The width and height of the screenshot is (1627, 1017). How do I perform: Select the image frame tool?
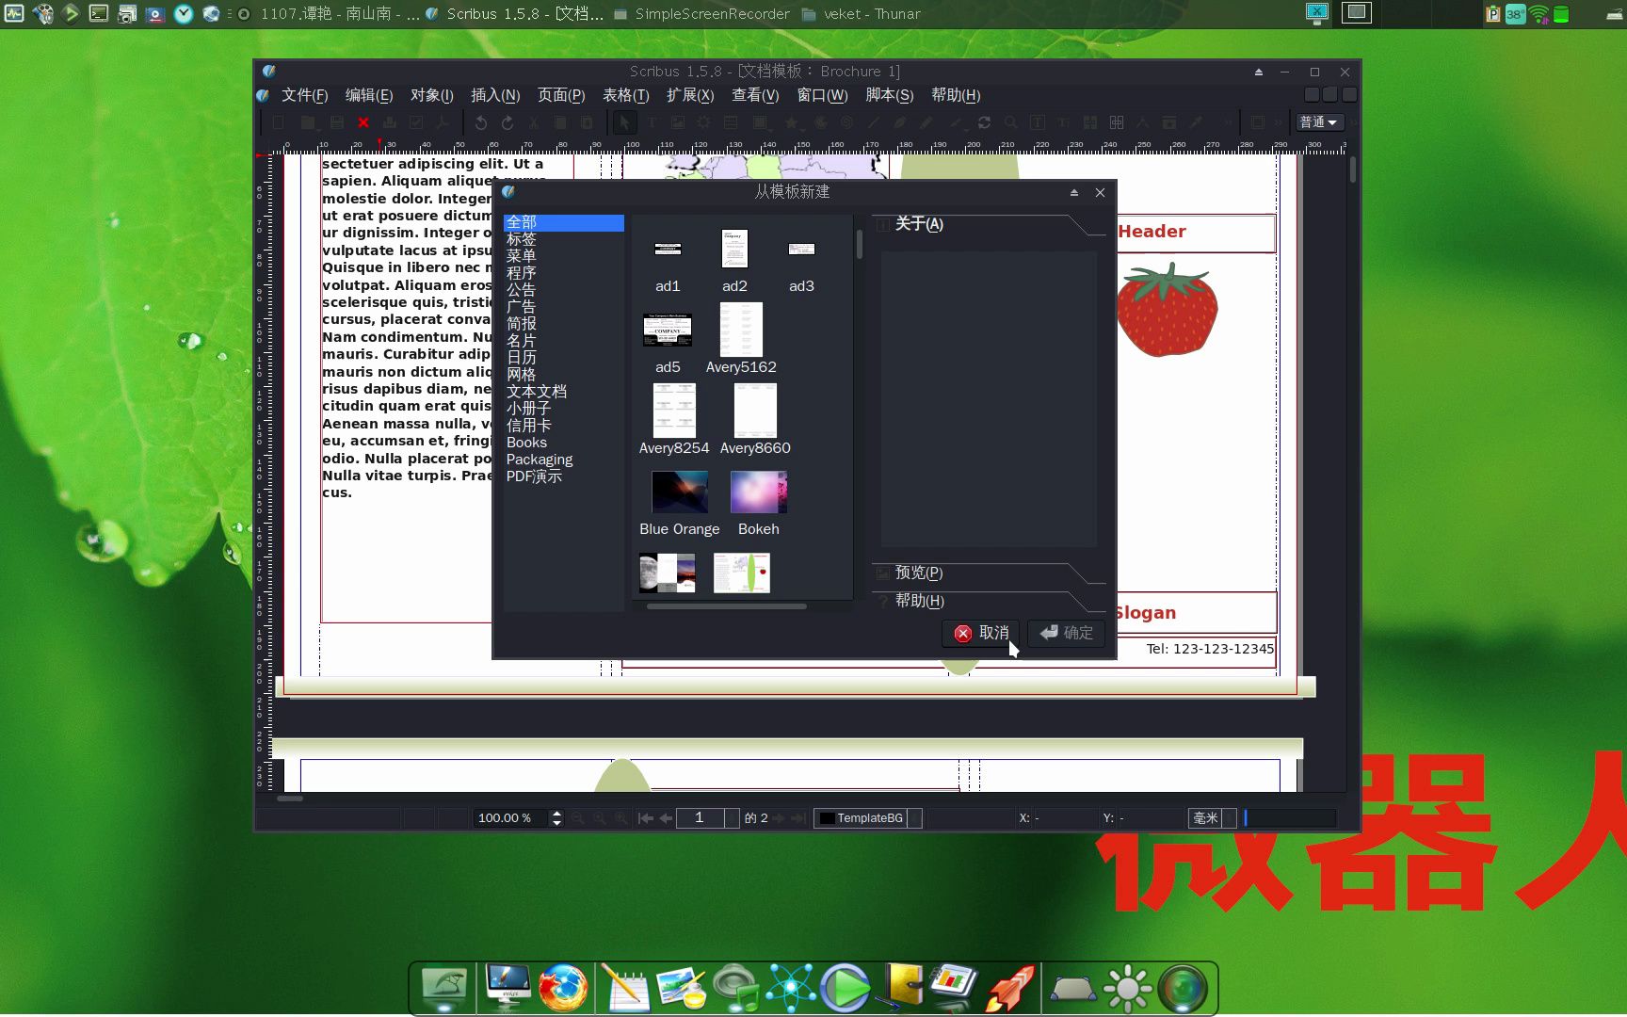click(677, 122)
